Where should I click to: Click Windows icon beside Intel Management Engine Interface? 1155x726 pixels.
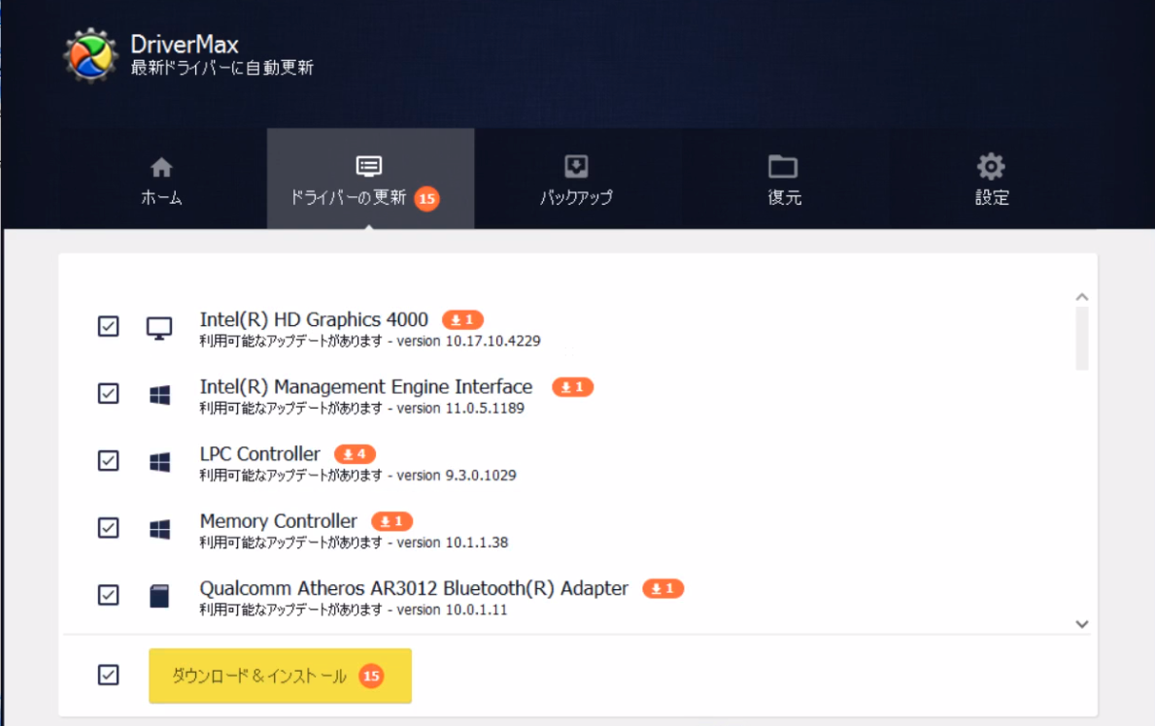tap(160, 395)
